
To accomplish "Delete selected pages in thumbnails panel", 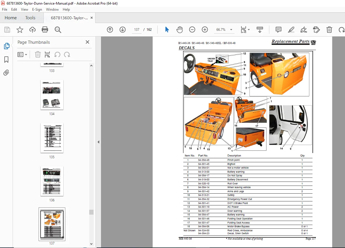I will [38, 54].
